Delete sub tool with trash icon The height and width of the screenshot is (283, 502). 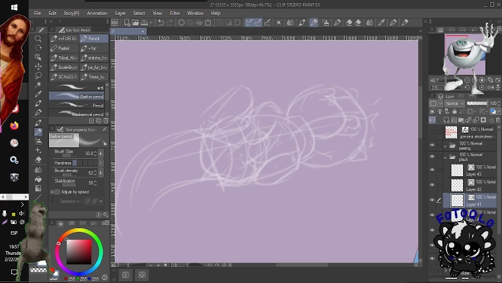(105, 121)
